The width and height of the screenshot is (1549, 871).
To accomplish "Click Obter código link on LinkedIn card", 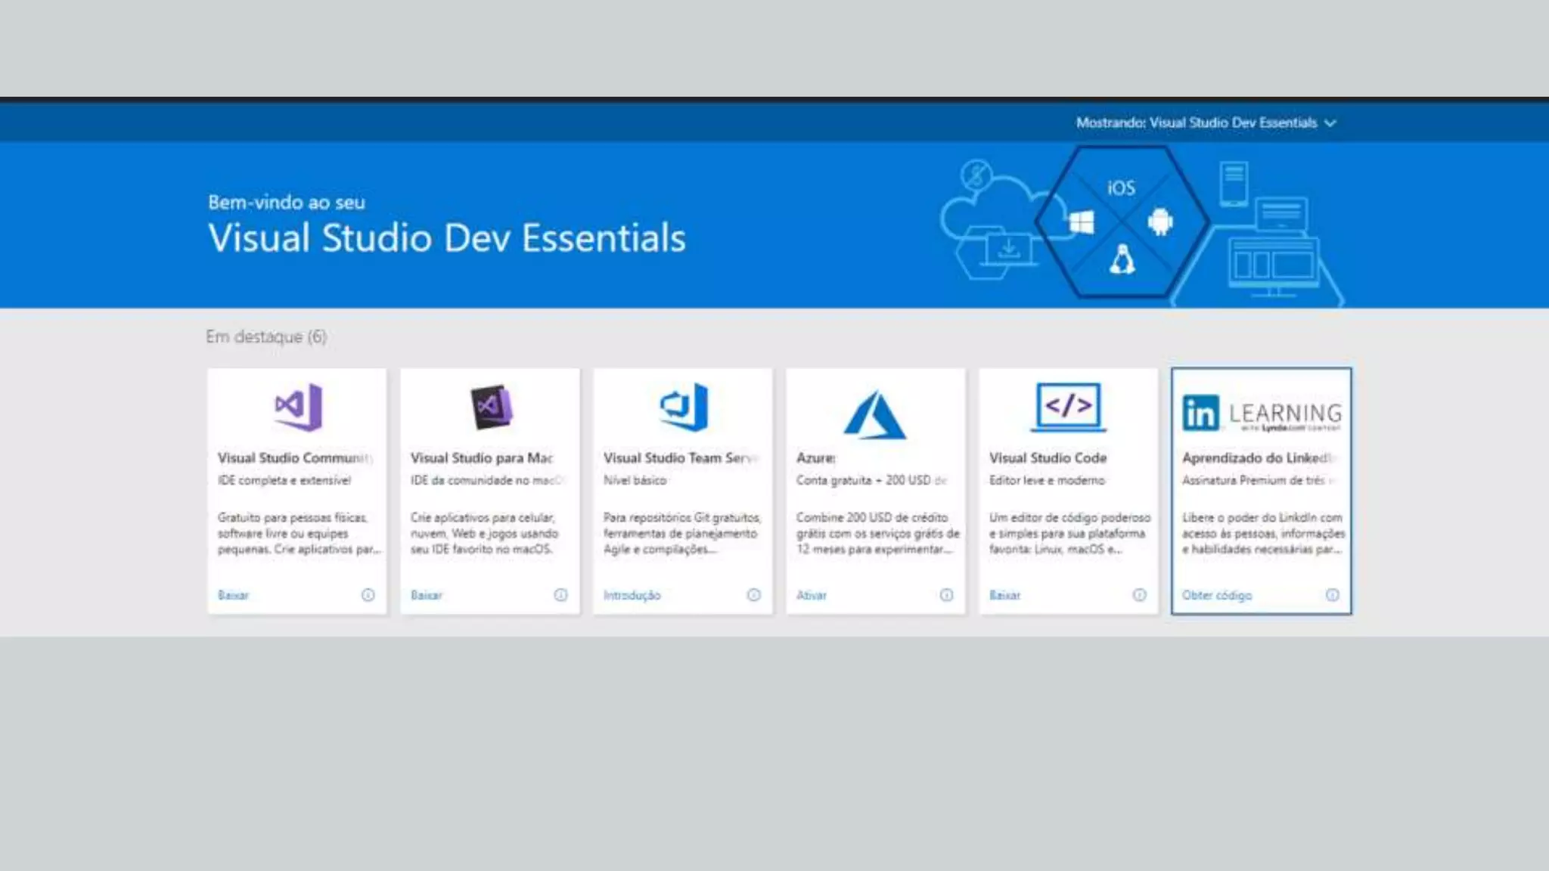I will pos(1216,595).
